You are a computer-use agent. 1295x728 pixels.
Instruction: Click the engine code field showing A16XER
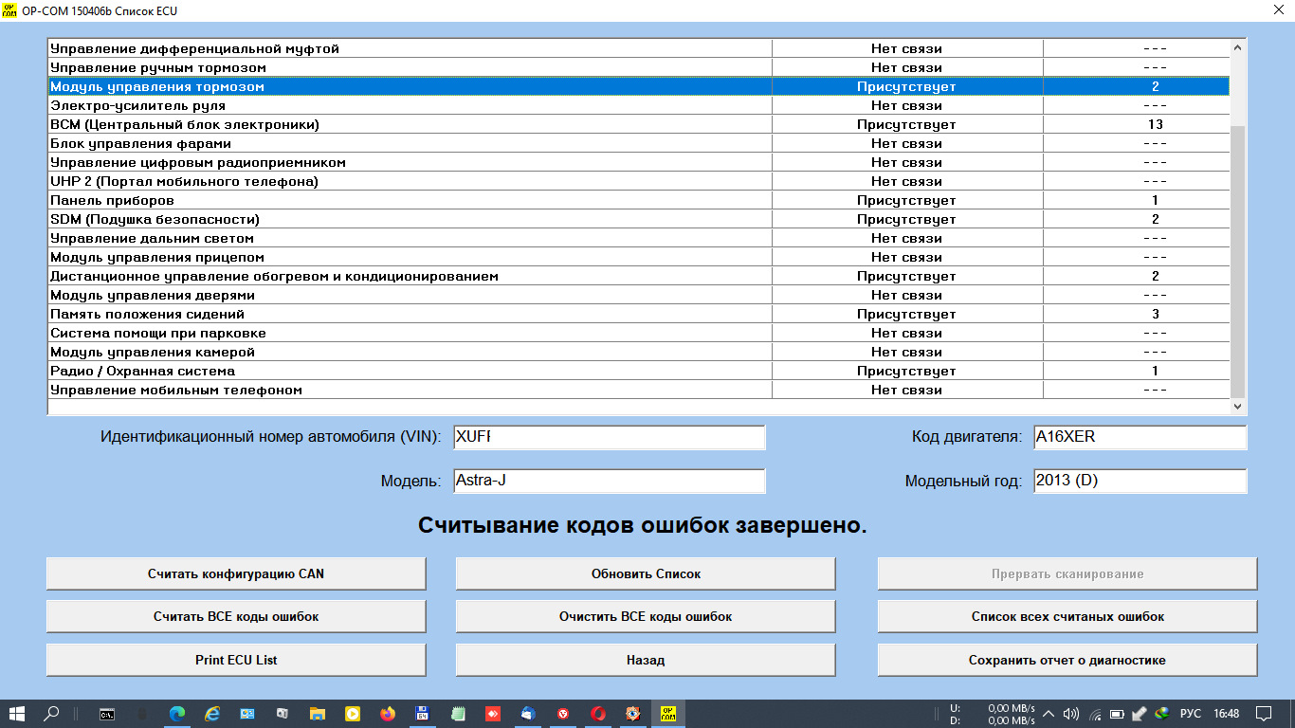tap(1140, 437)
